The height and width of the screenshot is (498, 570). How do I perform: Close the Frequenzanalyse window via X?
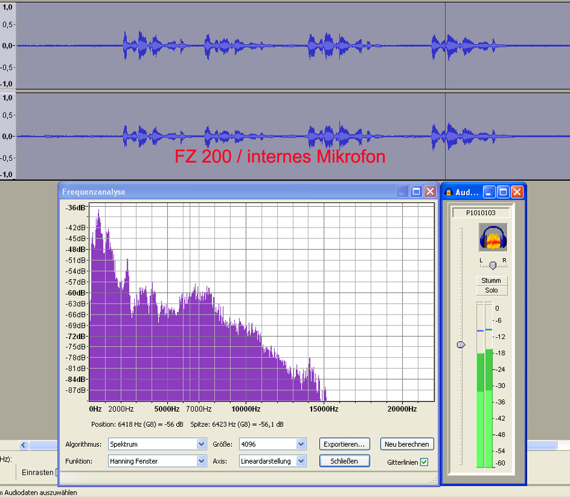429,191
